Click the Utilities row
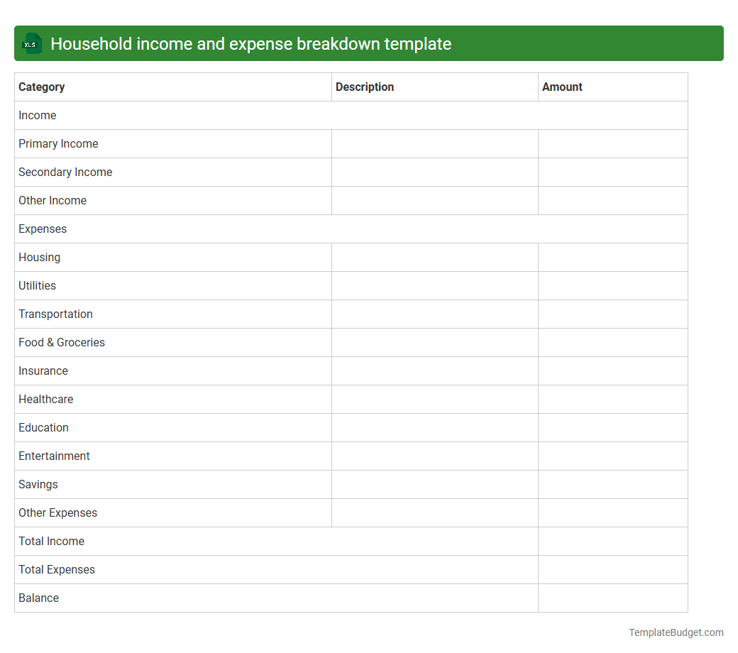This screenshot has height=653, width=738. pyautogui.click(x=37, y=285)
